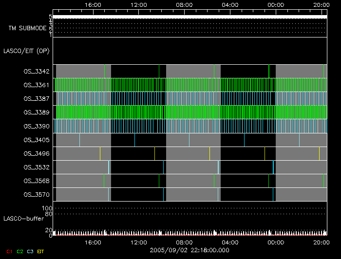
Task: Select the green C2 legend entry
Action: point(20,251)
